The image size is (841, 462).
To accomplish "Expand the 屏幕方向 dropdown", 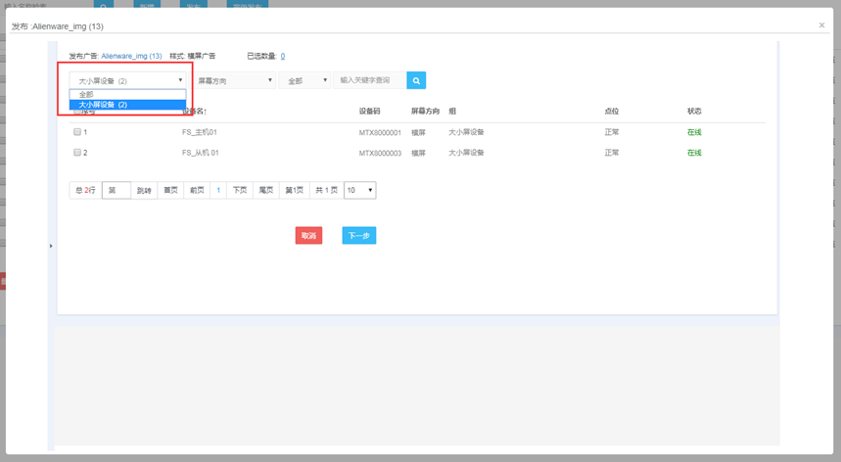I will [235, 80].
